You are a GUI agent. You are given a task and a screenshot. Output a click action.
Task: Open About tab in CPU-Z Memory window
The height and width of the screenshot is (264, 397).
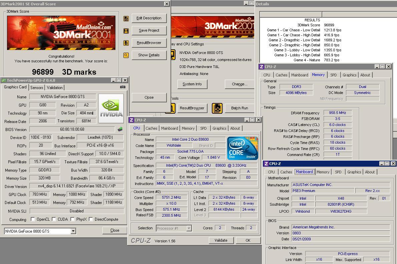point(365,75)
